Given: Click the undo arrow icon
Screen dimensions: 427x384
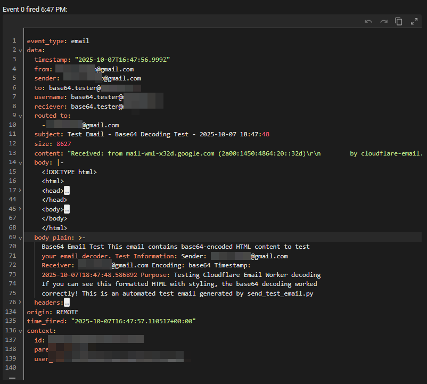Looking at the screenshot, I should [x=368, y=21].
